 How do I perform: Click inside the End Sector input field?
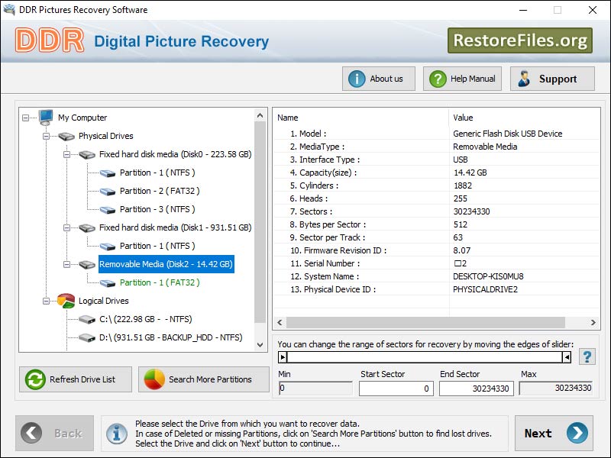[477, 389]
